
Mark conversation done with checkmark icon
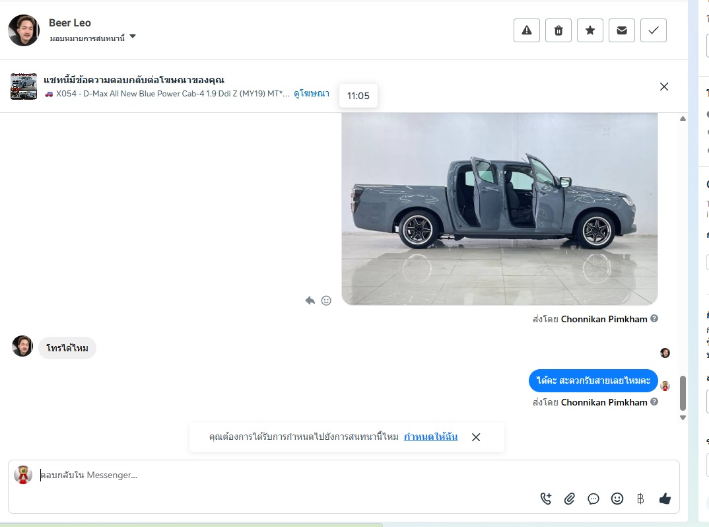654,30
